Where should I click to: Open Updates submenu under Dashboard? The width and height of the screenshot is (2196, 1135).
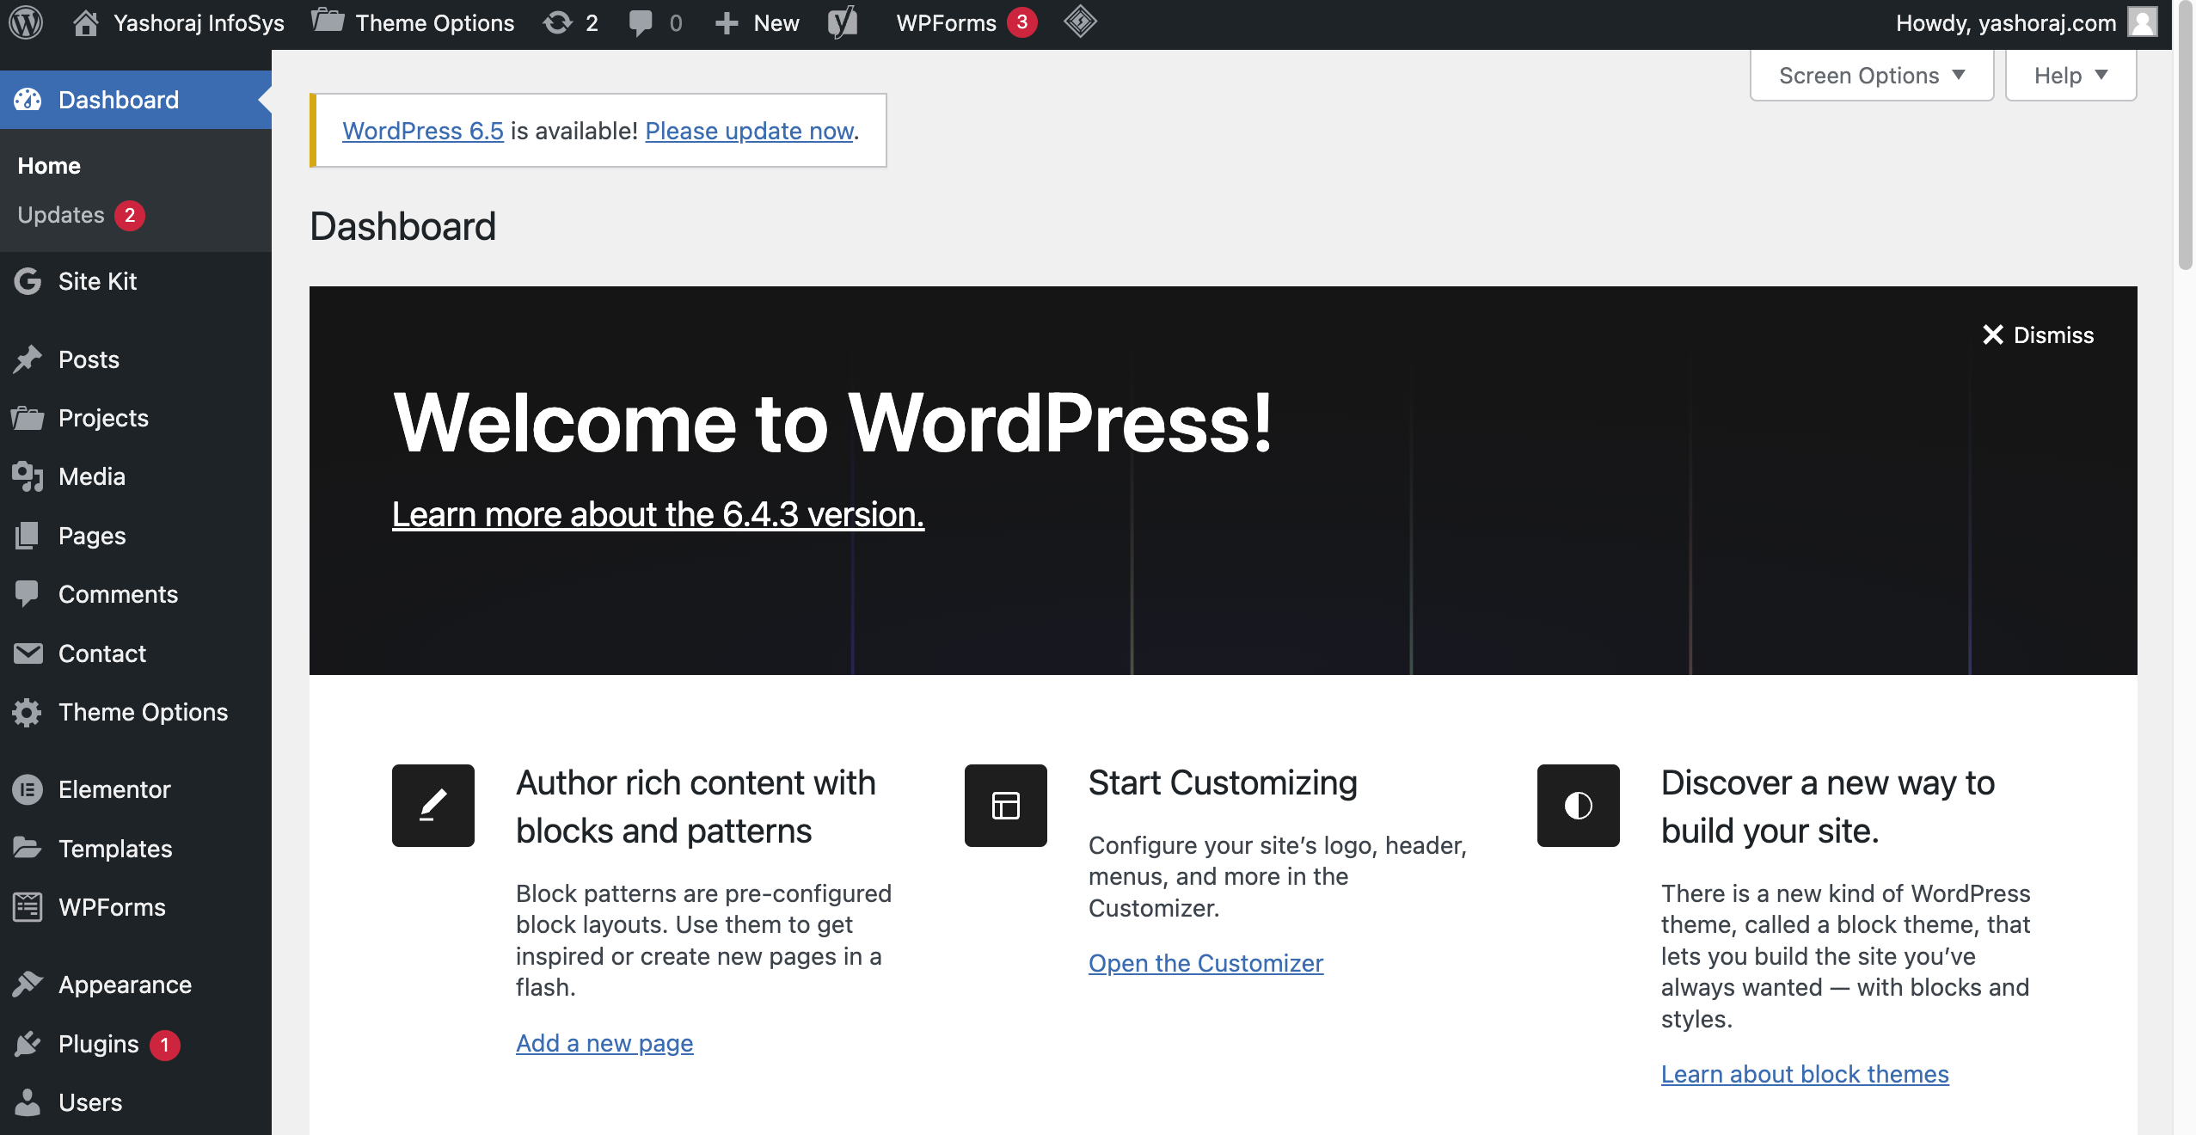[x=61, y=215]
